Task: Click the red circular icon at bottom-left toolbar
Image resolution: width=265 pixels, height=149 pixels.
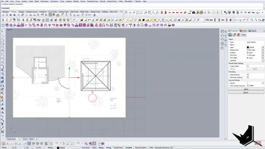Action: click(x=3, y=144)
